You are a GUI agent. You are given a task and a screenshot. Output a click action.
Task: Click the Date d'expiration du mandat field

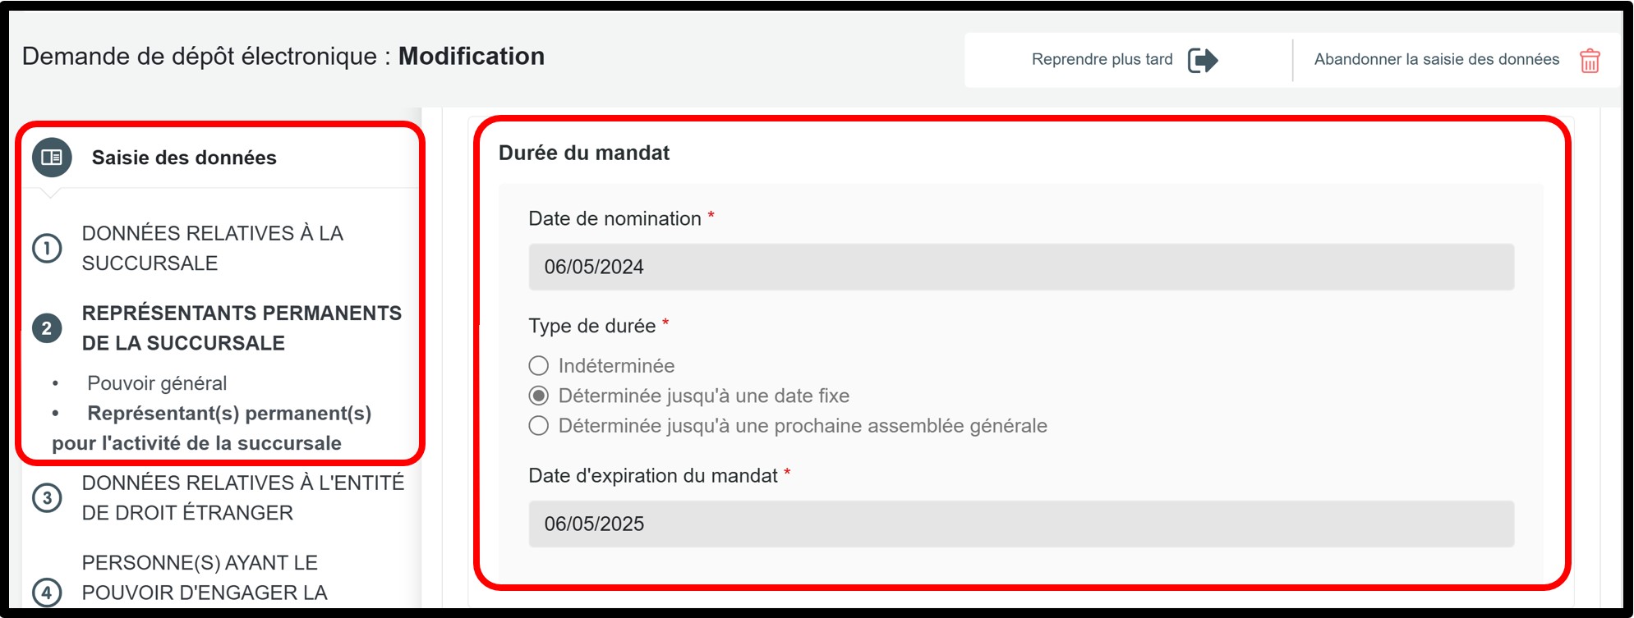pyautogui.click(x=1020, y=524)
